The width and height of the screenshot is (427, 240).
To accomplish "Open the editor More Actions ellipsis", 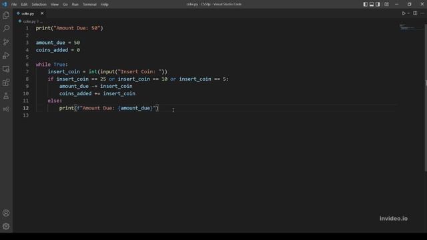I will 422,13.
